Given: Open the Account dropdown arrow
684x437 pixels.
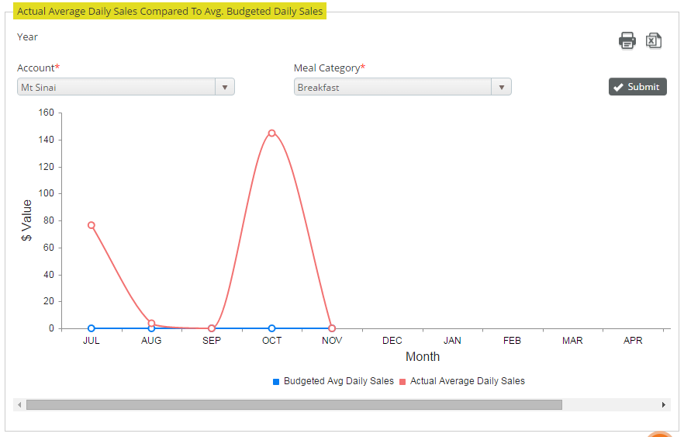Looking at the screenshot, I should 225,88.
